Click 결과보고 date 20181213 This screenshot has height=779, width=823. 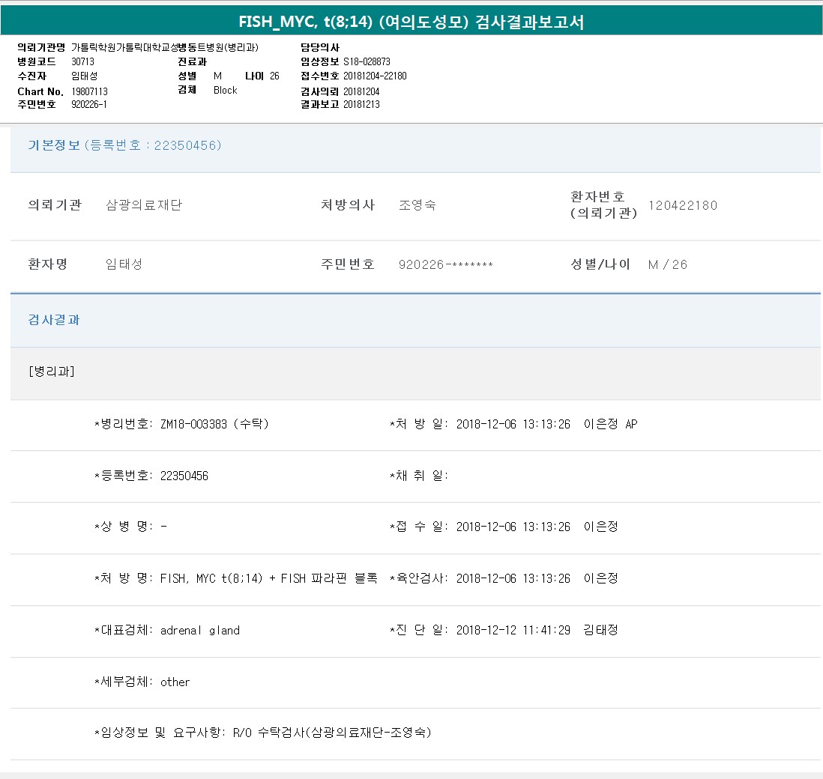361,104
